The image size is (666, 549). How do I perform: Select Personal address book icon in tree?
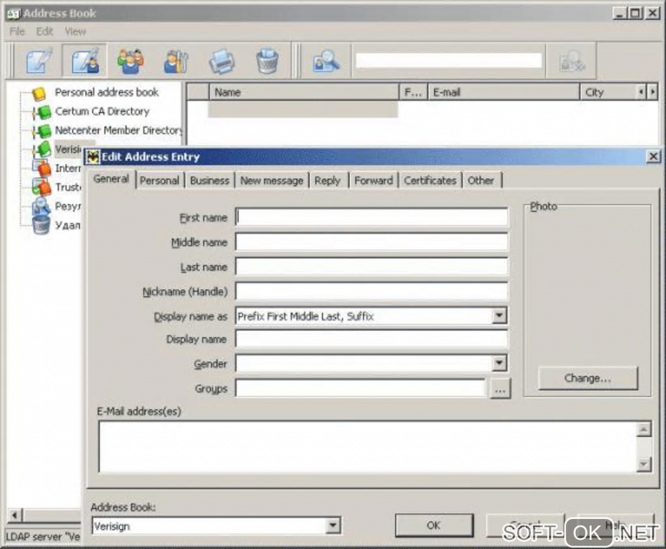pos(39,94)
